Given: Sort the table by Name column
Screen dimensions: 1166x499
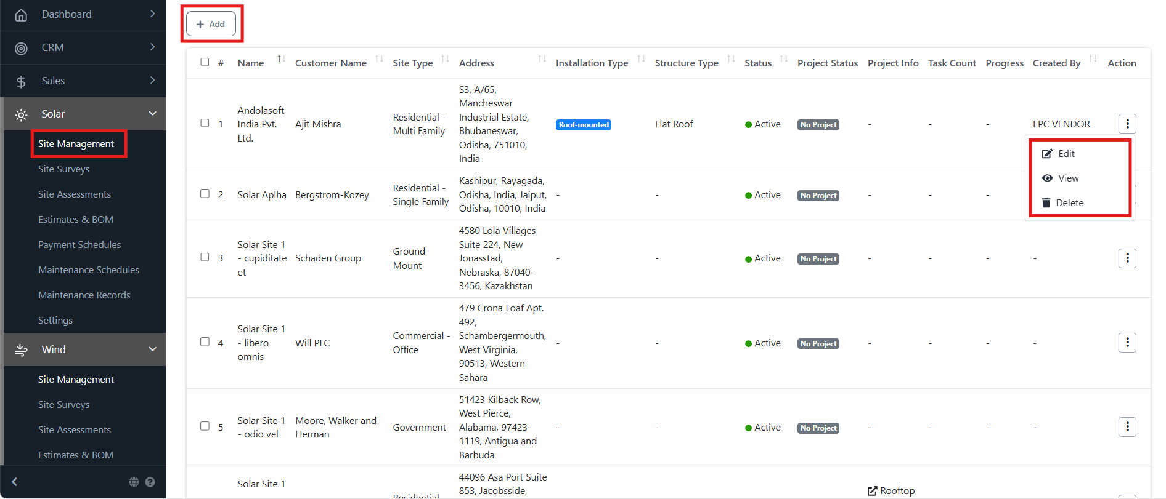Looking at the screenshot, I should point(281,60).
